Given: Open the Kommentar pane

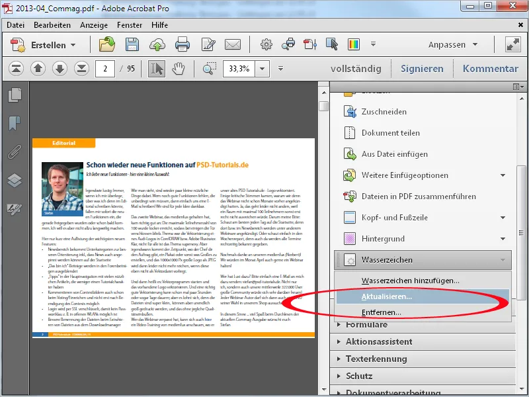Looking at the screenshot, I should coord(490,69).
